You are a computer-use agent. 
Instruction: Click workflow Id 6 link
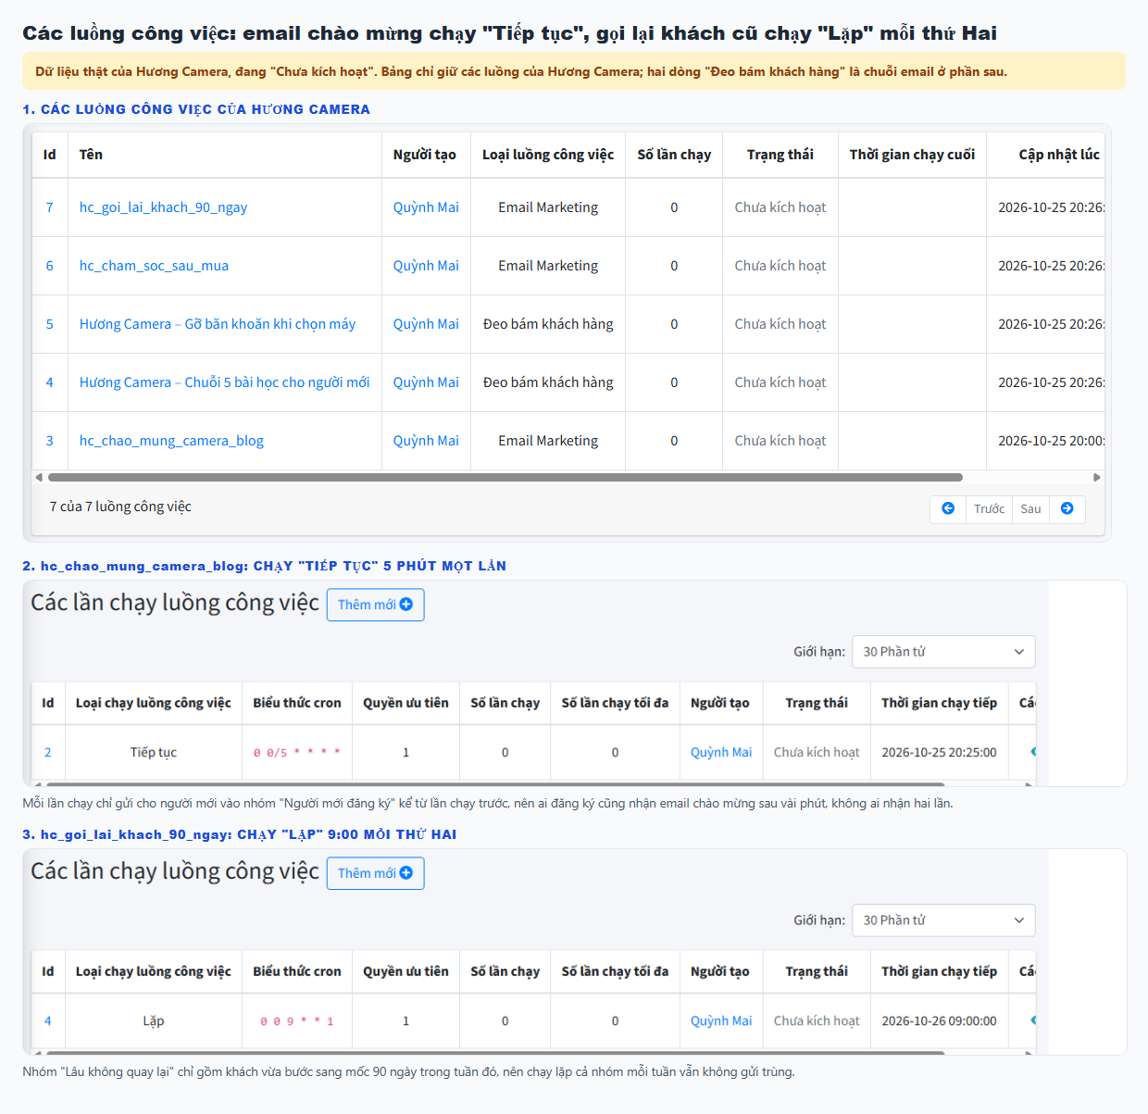click(x=50, y=266)
